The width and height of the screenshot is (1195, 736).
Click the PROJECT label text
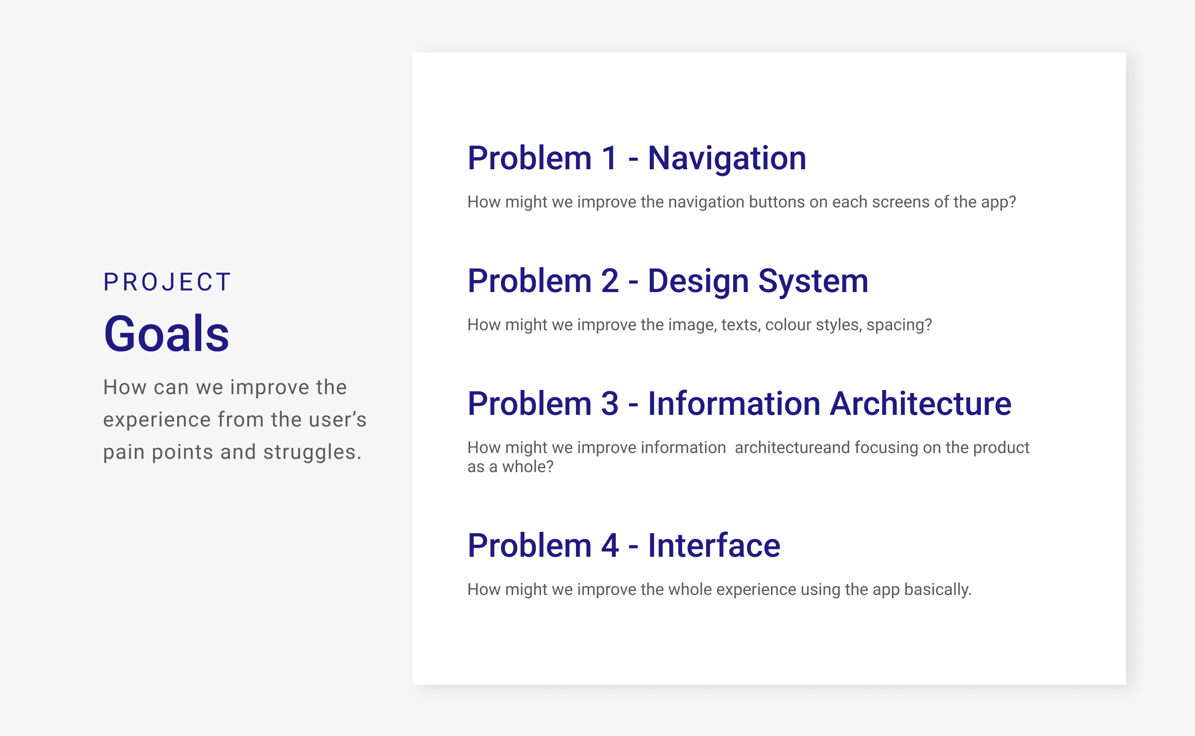click(167, 283)
